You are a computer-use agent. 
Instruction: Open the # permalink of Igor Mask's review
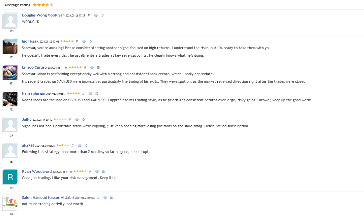77,41
